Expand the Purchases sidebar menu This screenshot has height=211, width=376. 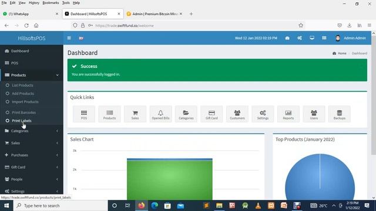tap(32, 155)
